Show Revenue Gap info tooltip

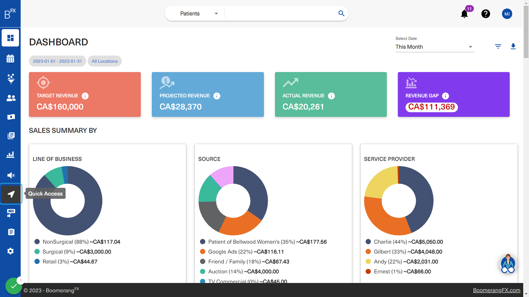pyautogui.click(x=446, y=96)
